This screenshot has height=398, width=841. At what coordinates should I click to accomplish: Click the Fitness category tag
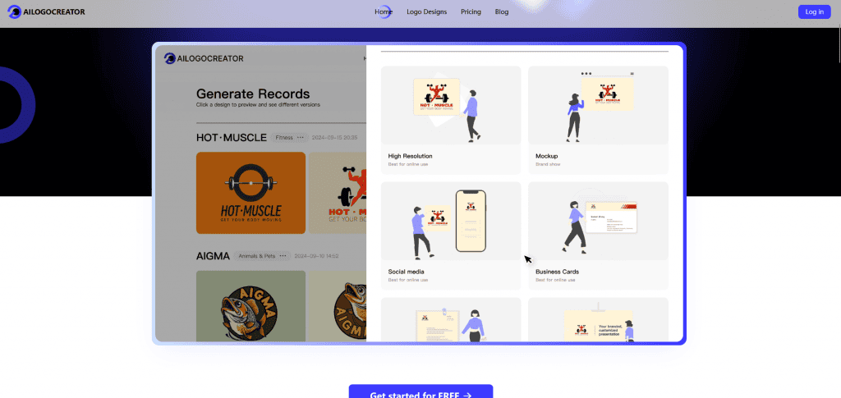284,138
